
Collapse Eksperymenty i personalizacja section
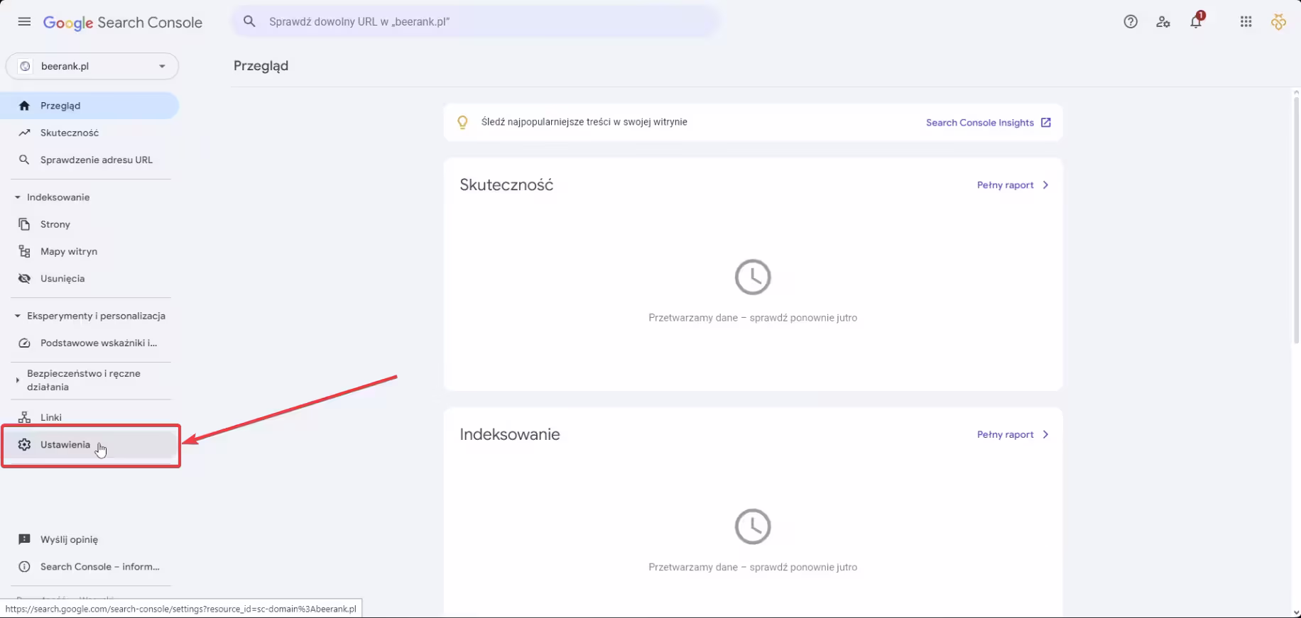point(18,316)
